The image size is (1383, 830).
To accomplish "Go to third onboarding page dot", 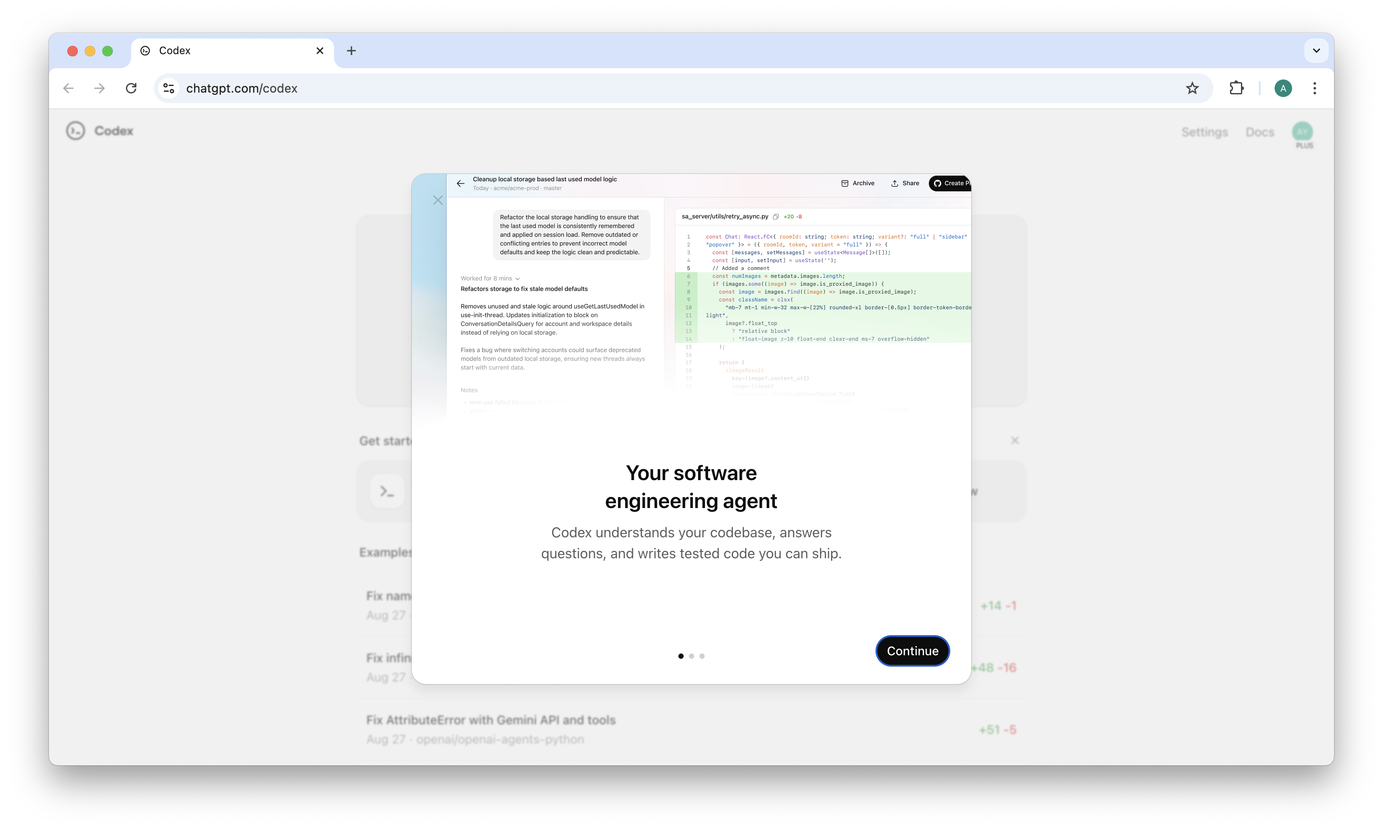I will pyautogui.click(x=702, y=656).
